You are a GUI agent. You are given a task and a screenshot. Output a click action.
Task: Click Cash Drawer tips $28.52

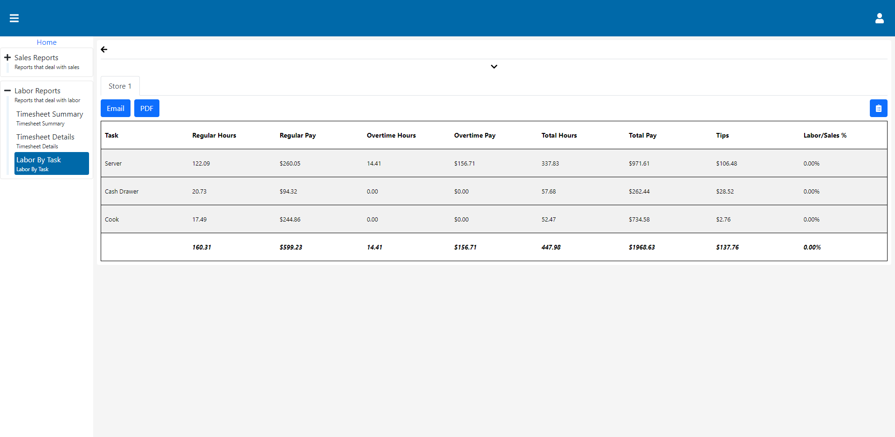click(725, 191)
